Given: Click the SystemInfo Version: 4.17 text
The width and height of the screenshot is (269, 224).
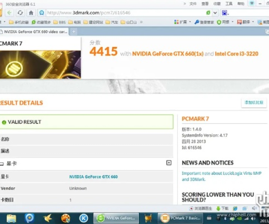Looking at the screenshot, I should (x=205, y=135).
